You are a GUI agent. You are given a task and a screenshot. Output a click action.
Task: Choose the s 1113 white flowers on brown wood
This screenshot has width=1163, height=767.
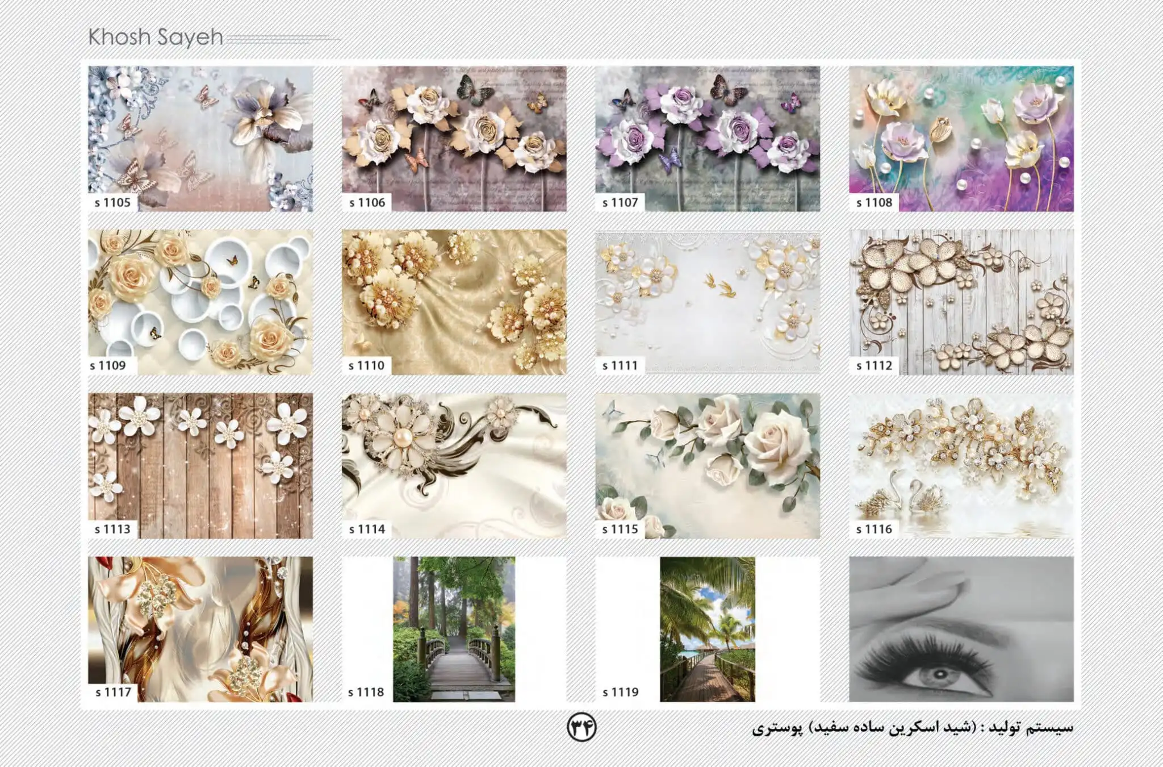pos(200,465)
